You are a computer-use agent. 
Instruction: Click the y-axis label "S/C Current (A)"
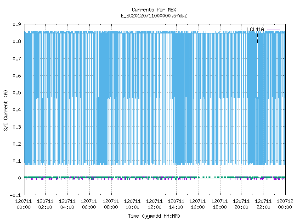(6, 110)
